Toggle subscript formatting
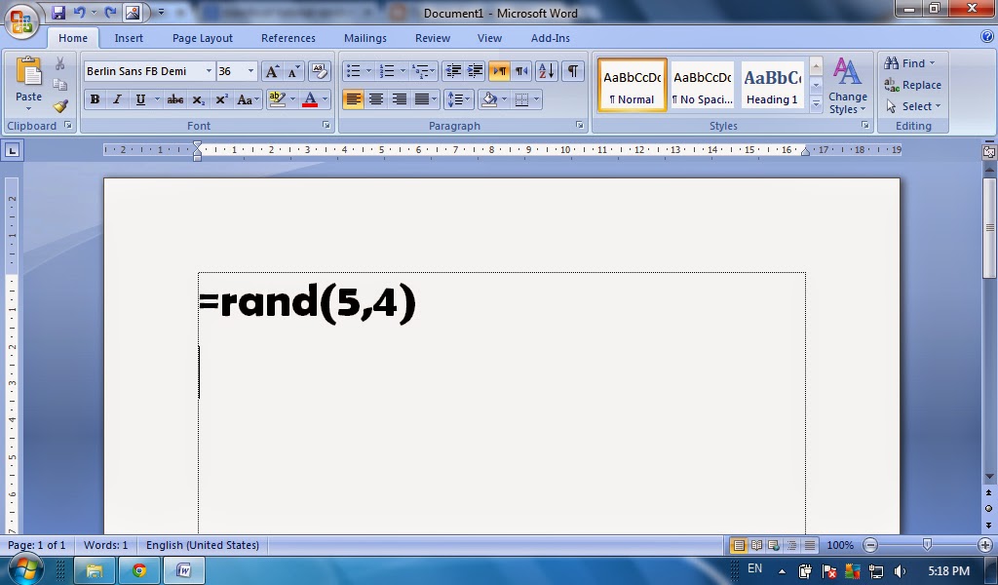This screenshot has width=998, height=585. click(x=199, y=98)
